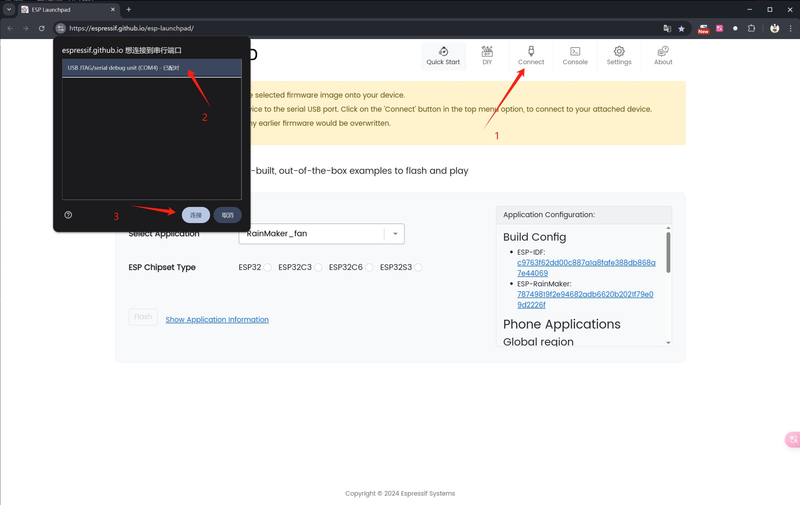Click the Flash button
This screenshot has height=505, width=800.
(143, 317)
